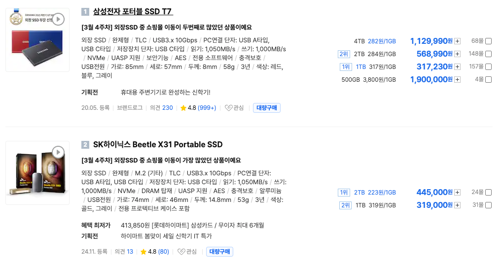The height and width of the screenshot is (265, 502).
Task: Expand plus icon next to 445,000원 price
Action: pos(458,193)
